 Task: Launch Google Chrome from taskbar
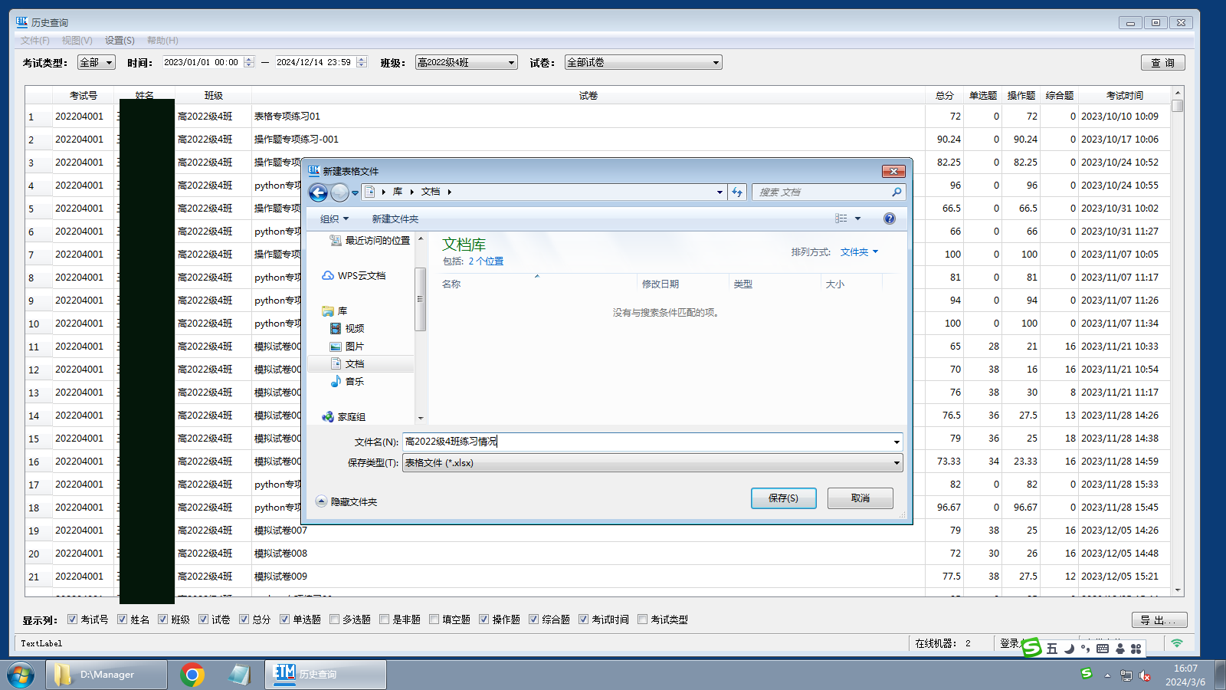(192, 675)
